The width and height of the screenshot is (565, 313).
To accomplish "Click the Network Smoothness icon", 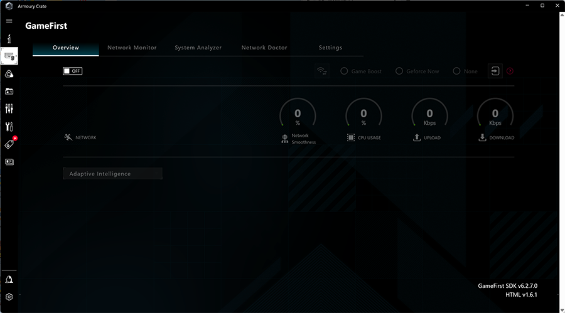I will pyautogui.click(x=284, y=139).
